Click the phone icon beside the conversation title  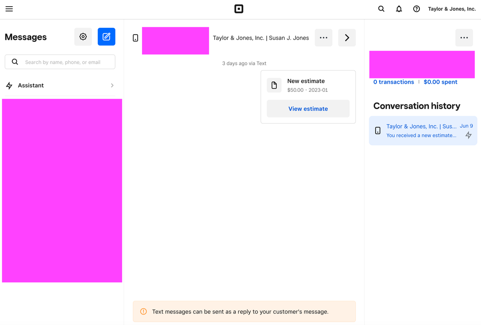click(135, 38)
